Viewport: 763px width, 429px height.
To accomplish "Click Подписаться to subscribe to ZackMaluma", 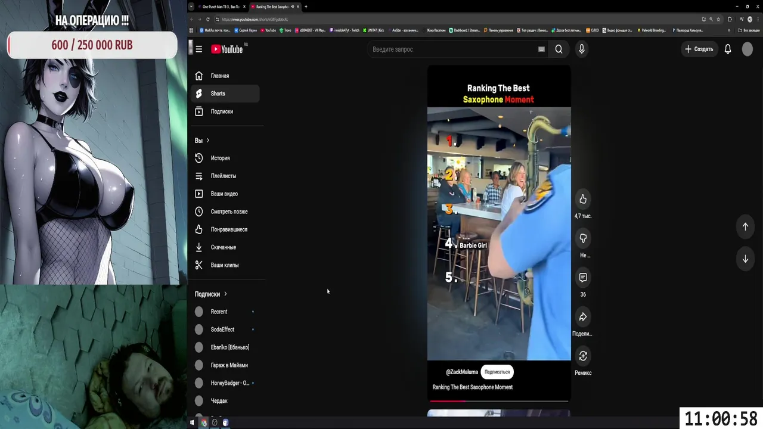I will (x=497, y=372).
